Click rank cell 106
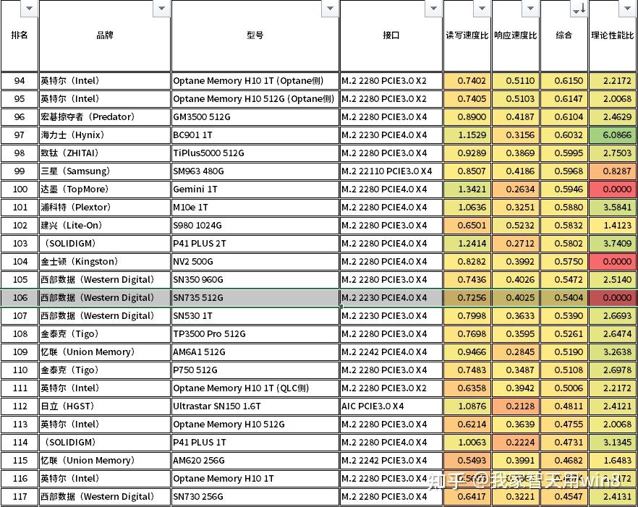638x507 pixels. [x=20, y=297]
